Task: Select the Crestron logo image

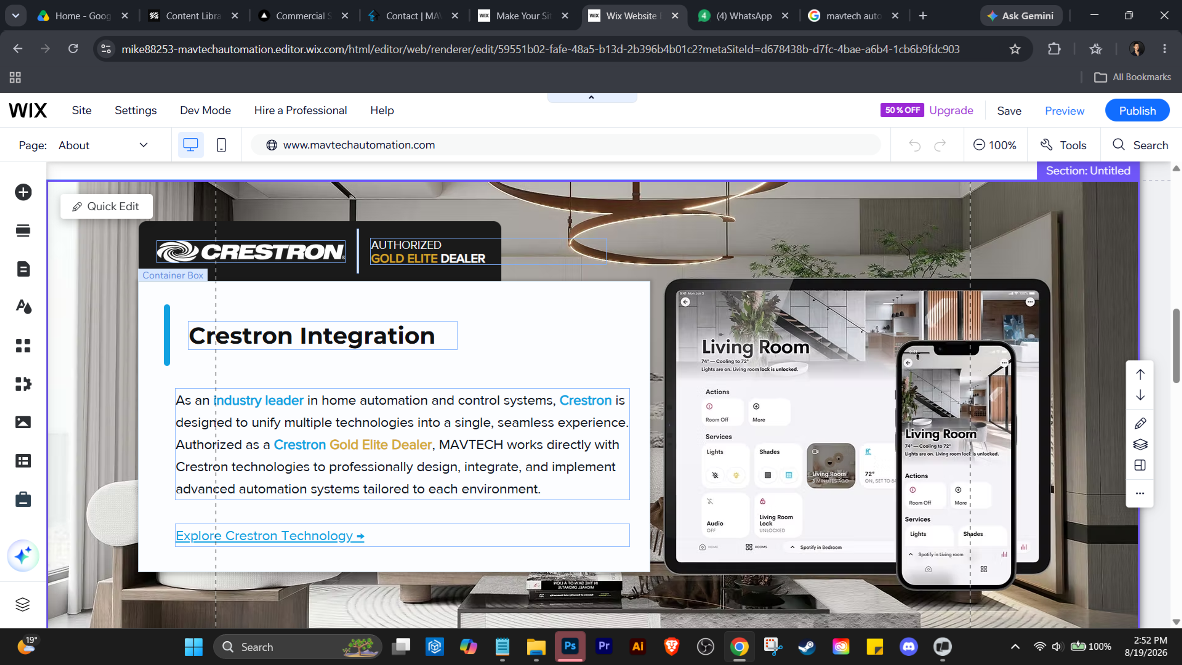Action: pos(251,252)
